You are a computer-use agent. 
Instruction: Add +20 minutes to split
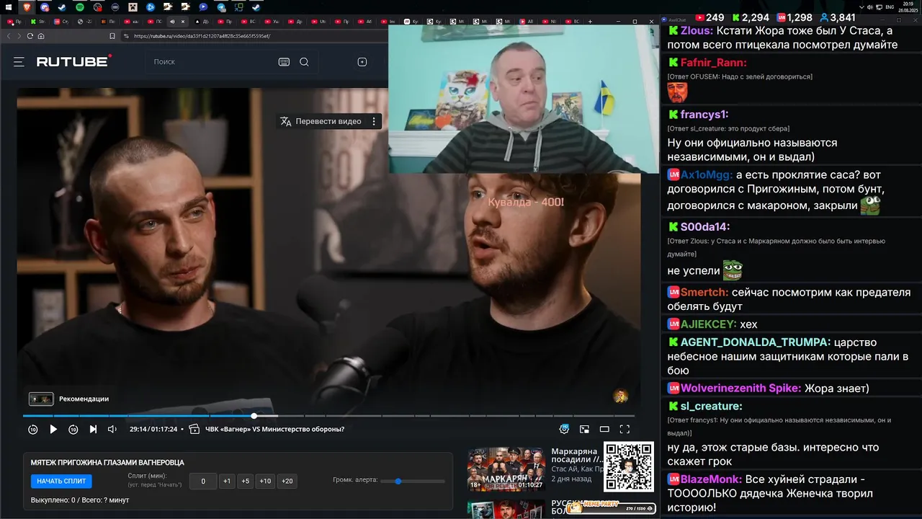point(287,481)
